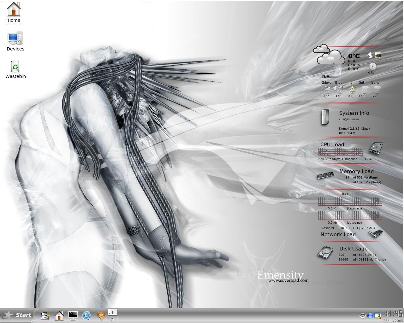Open the home folder from taskbar

59,315
